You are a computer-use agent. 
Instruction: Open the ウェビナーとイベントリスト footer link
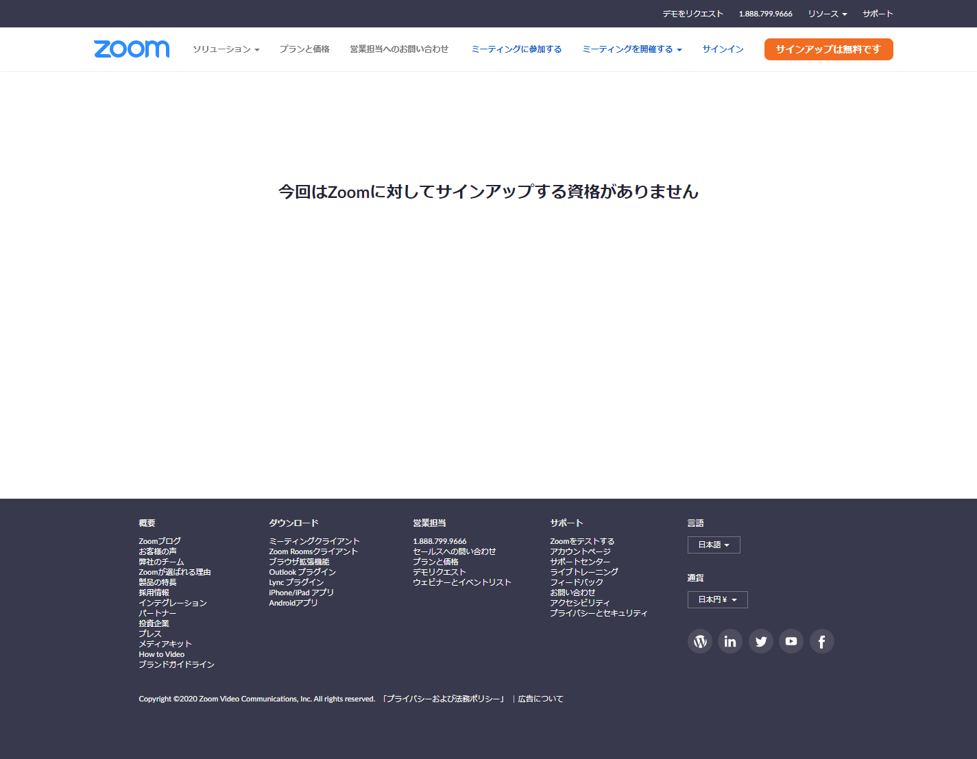462,582
